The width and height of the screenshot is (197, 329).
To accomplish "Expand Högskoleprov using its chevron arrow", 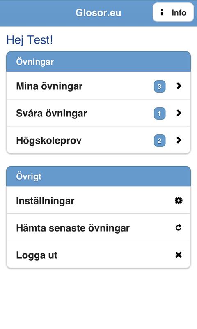I will (179, 140).
